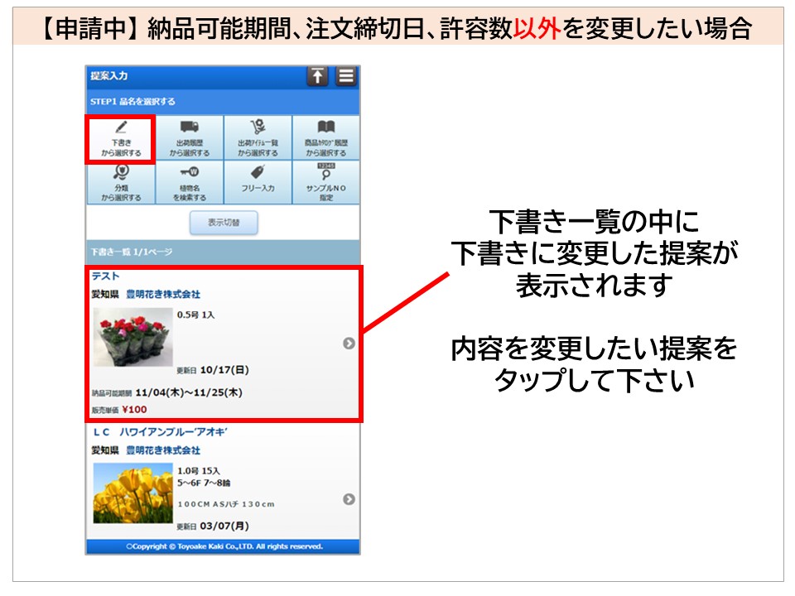Click 豊明花き株式会社 link under テスト
Image resolution: width=795 pixels, height=596 pixels.
163,294
